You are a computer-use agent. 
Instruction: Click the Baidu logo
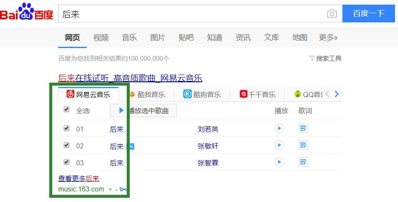click(x=27, y=12)
